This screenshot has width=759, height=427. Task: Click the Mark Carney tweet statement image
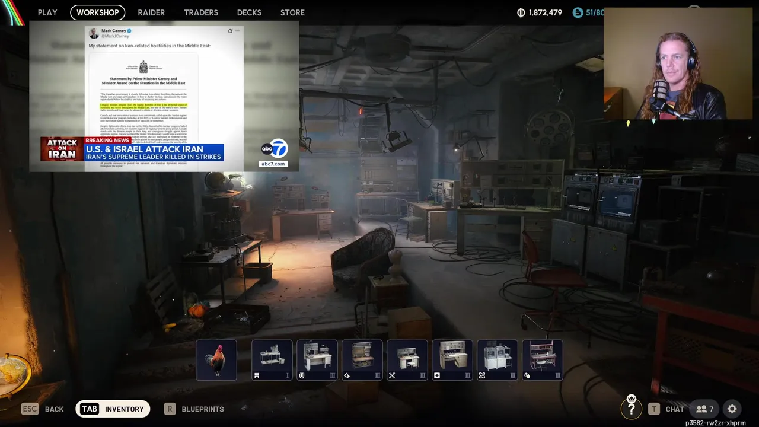[x=143, y=113]
